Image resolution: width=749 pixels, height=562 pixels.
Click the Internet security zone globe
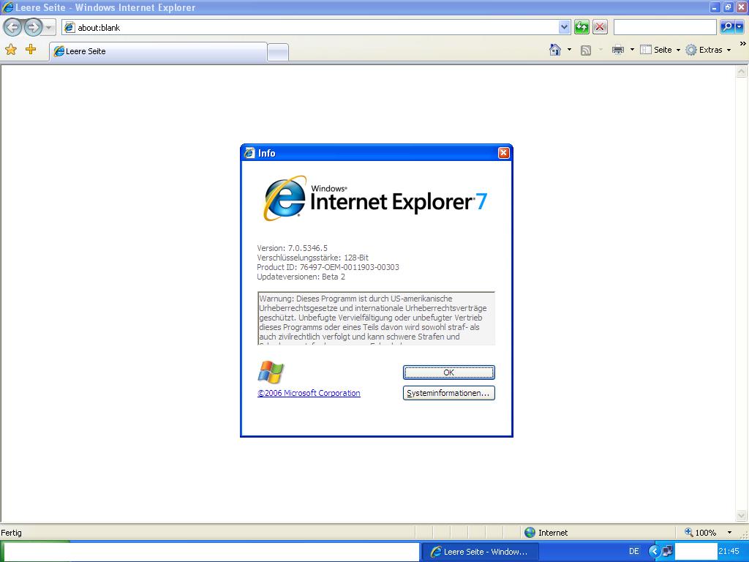(530, 533)
